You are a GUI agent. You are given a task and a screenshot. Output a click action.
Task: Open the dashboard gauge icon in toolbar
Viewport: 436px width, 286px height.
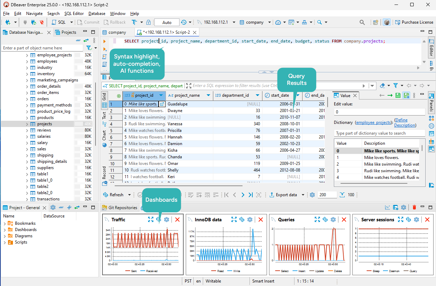click(278, 22)
